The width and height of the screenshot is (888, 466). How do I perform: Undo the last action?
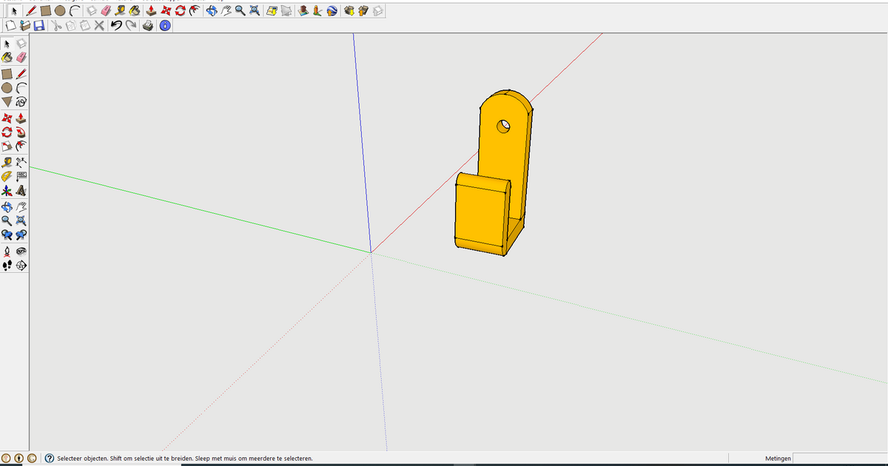(x=117, y=24)
